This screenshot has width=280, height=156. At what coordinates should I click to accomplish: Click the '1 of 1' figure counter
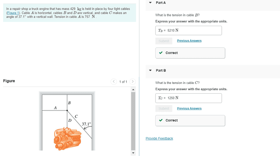click(x=123, y=82)
